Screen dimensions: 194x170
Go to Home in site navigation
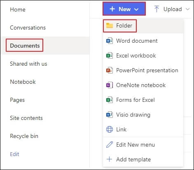(18, 9)
